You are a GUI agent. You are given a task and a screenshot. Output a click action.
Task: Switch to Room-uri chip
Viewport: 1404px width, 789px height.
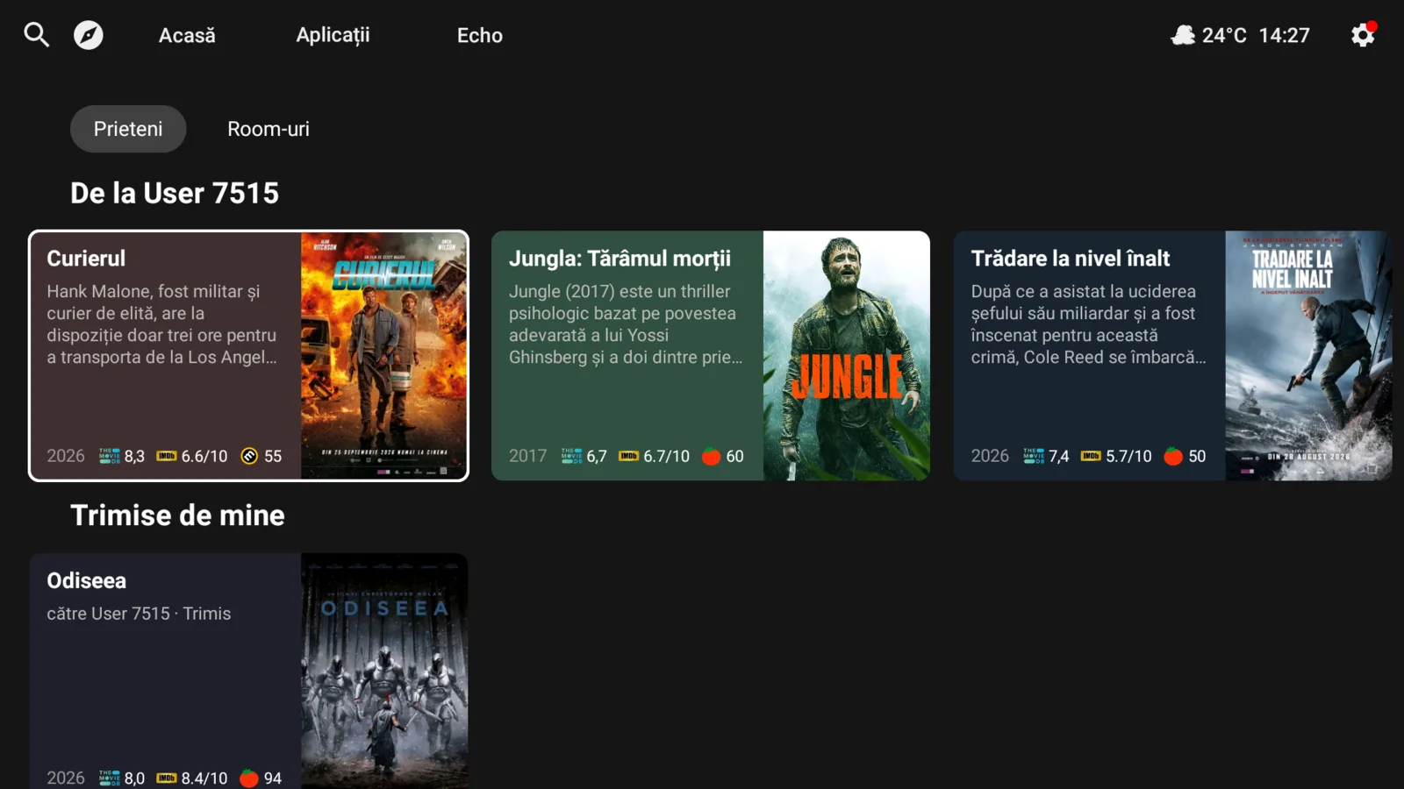point(269,129)
